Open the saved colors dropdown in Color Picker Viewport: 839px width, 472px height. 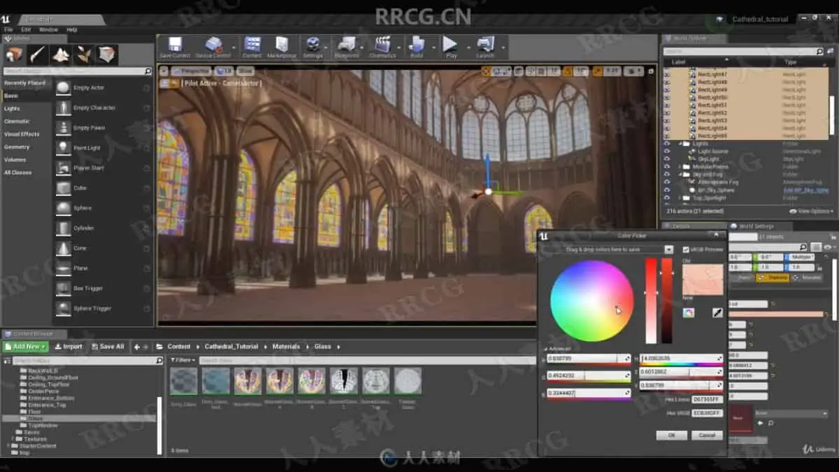tap(668, 250)
